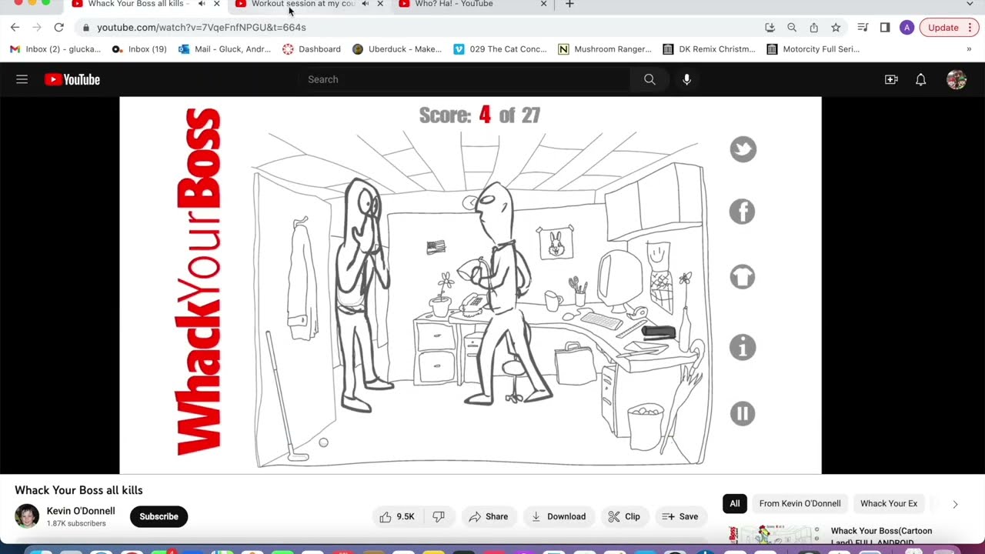Click the Twitter bird icon in video
The image size is (985, 554).
click(x=743, y=149)
